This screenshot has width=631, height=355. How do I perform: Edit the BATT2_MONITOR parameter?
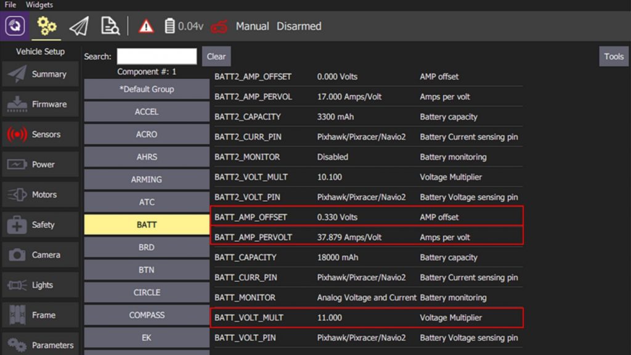[x=368, y=157]
